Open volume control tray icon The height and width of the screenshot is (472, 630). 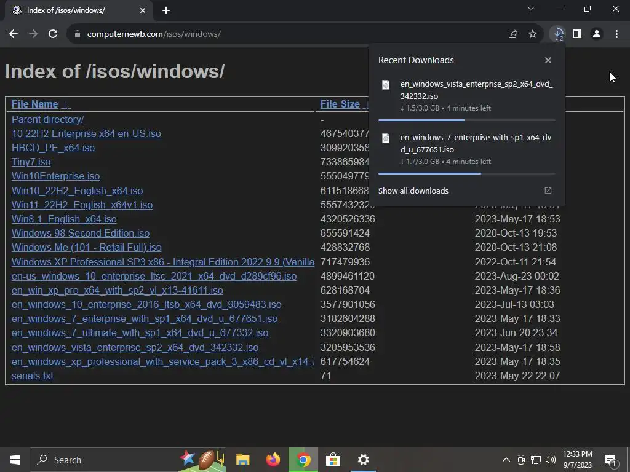tap(551, 460)
